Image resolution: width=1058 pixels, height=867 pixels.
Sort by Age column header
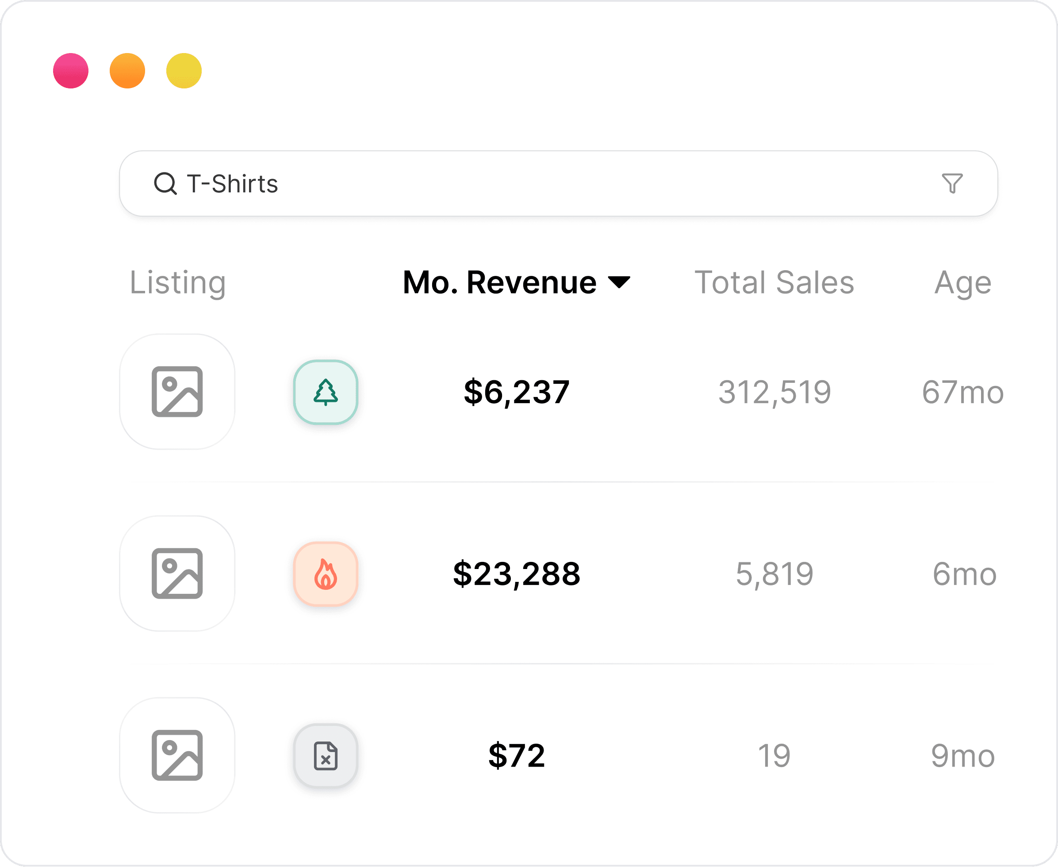point(962,282)
